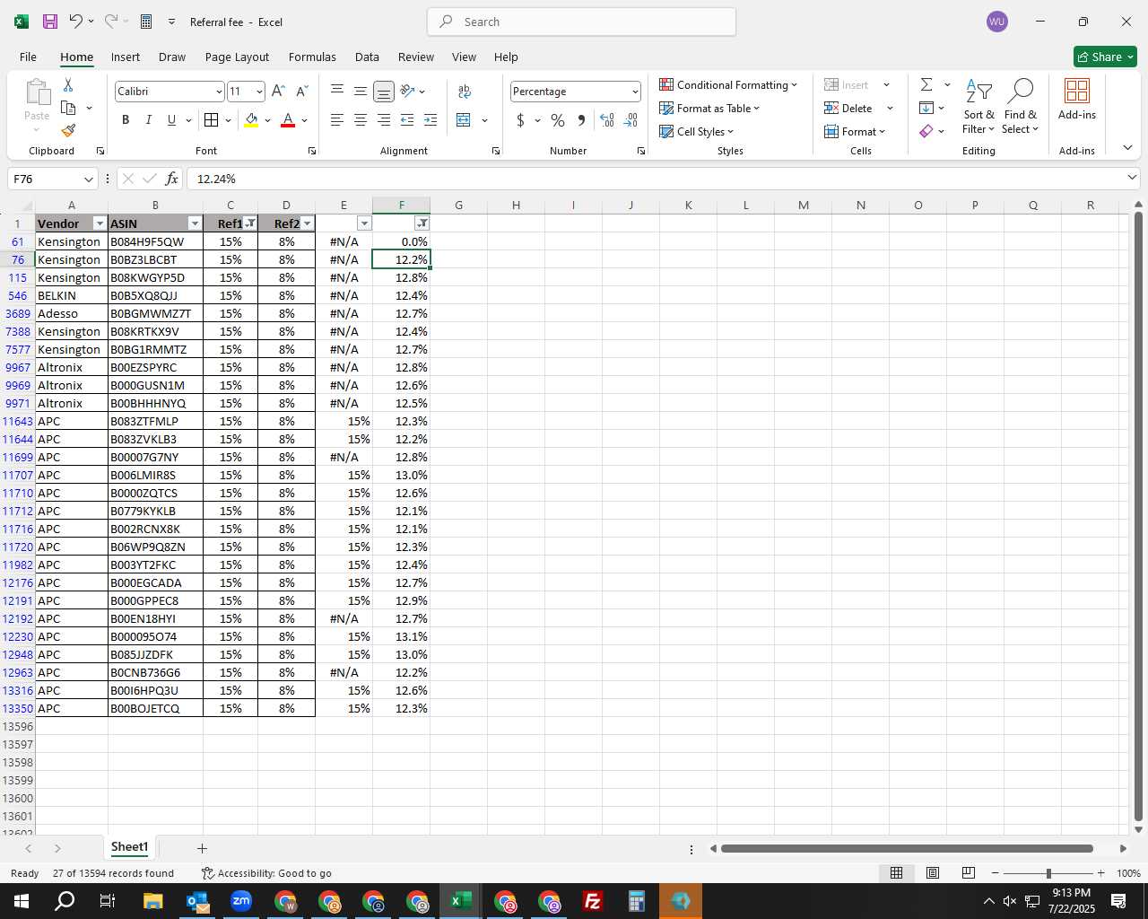Click the Search box in title bar

click(x=581, y=22)
